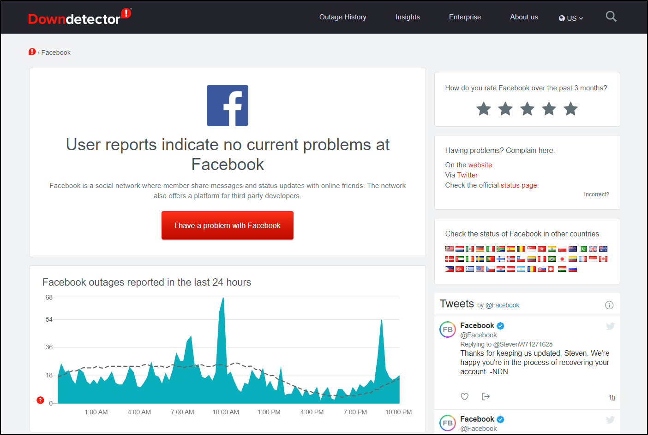Image resolution: width=648 pixels, height=435 pixels.
Task: Check Facebook status via Denmark flag
Action: pos(450,259)
